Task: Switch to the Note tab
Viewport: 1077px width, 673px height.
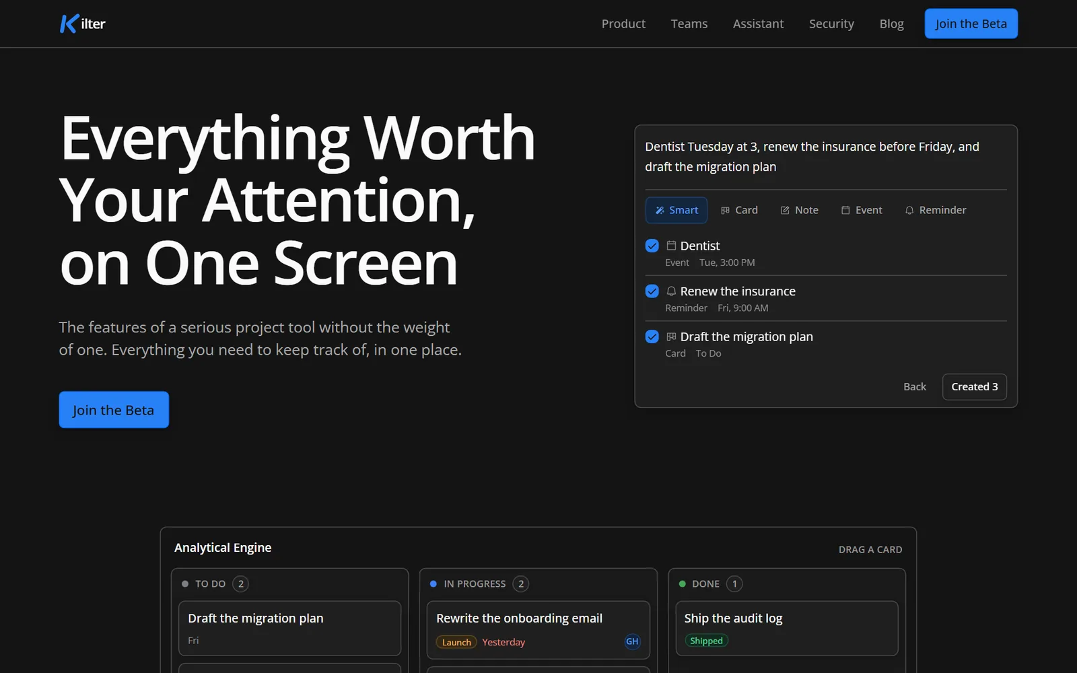Action: pyautogui.click(x=800, y=210)
